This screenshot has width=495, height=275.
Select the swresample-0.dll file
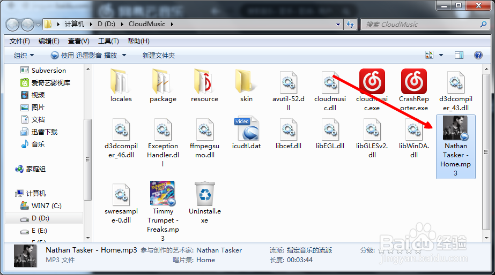[121, 203]
